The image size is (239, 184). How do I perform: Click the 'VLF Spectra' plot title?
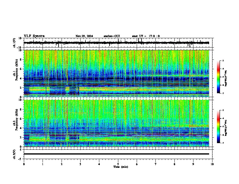(x=34, y=36)
